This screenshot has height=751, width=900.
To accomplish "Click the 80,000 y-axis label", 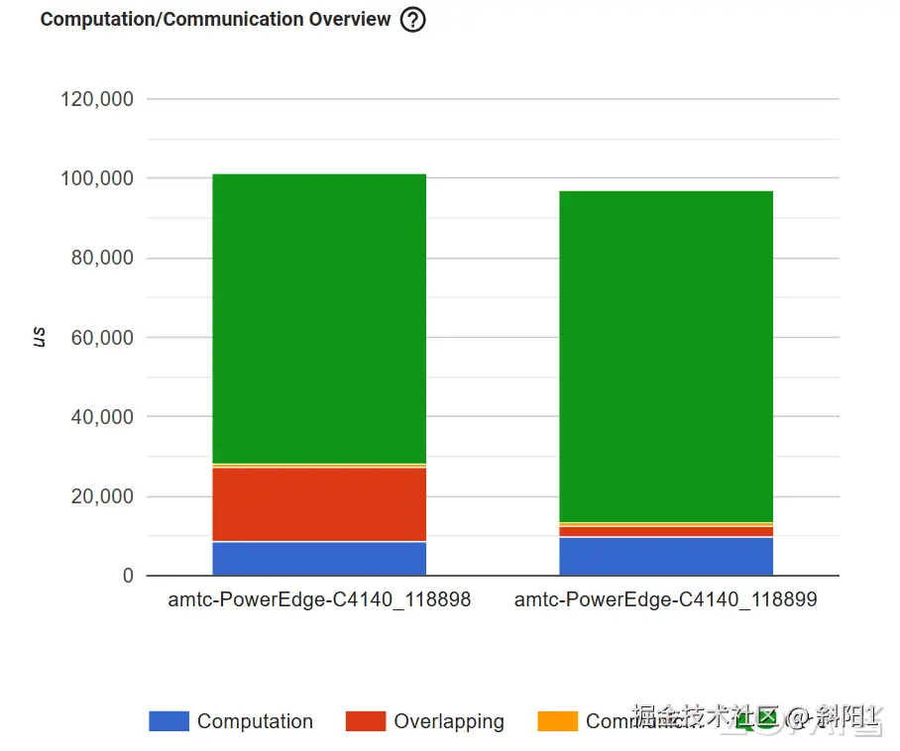I will pyautogui.click(x=102, y=259).
